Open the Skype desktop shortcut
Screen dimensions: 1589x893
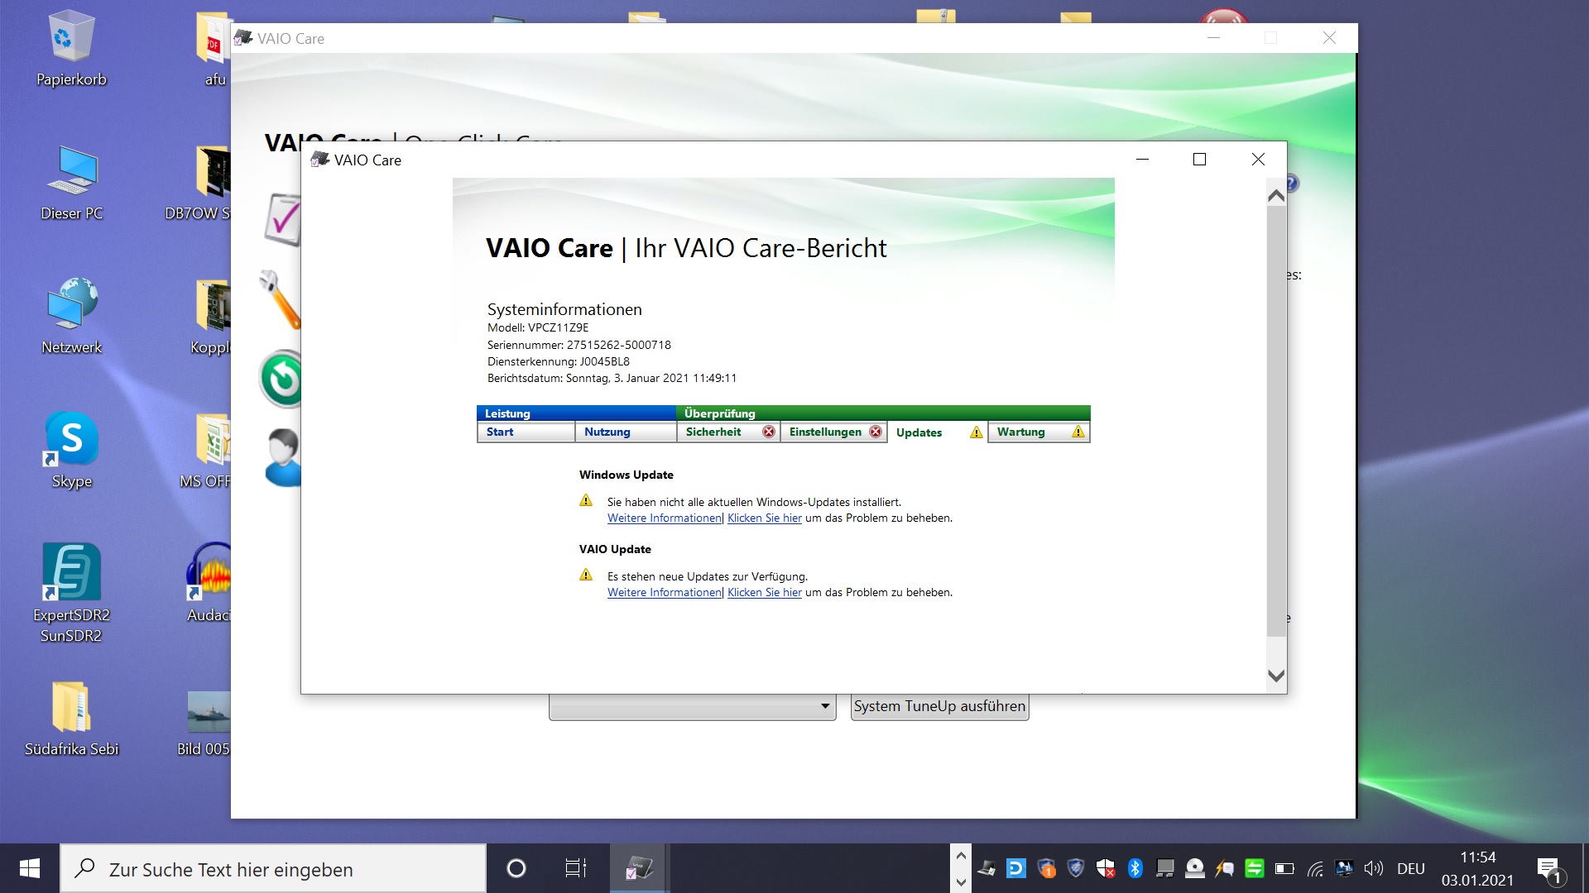pos(71,440)
